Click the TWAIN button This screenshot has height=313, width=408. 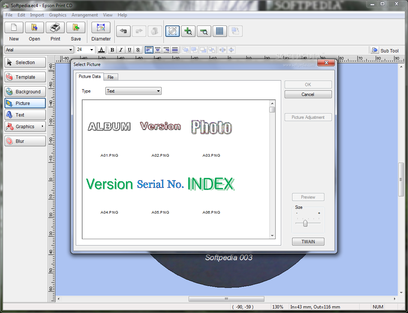click(x=308, y=242)
